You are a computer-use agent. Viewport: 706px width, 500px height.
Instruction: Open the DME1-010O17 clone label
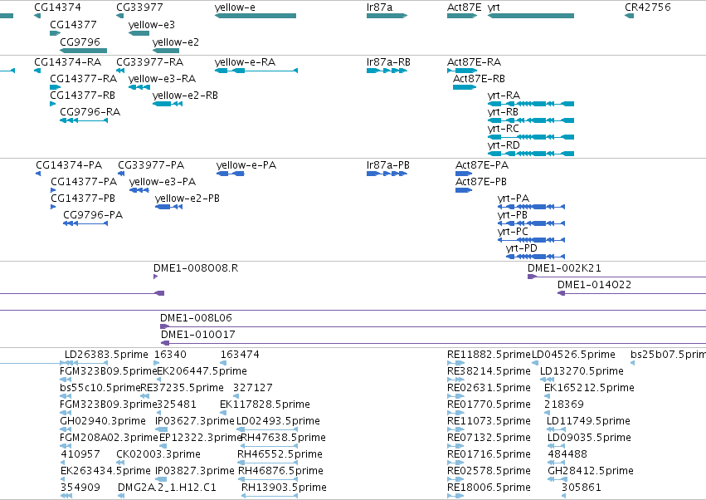click(198, 335)
